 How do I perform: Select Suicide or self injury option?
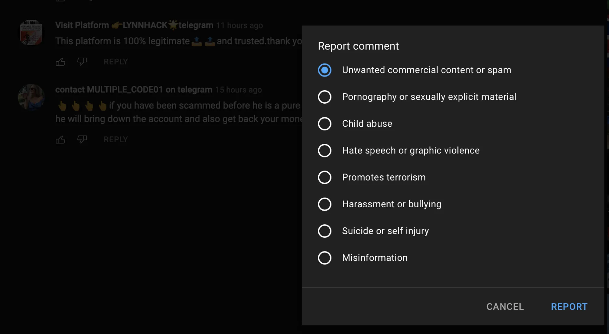[x=324, y=231]
